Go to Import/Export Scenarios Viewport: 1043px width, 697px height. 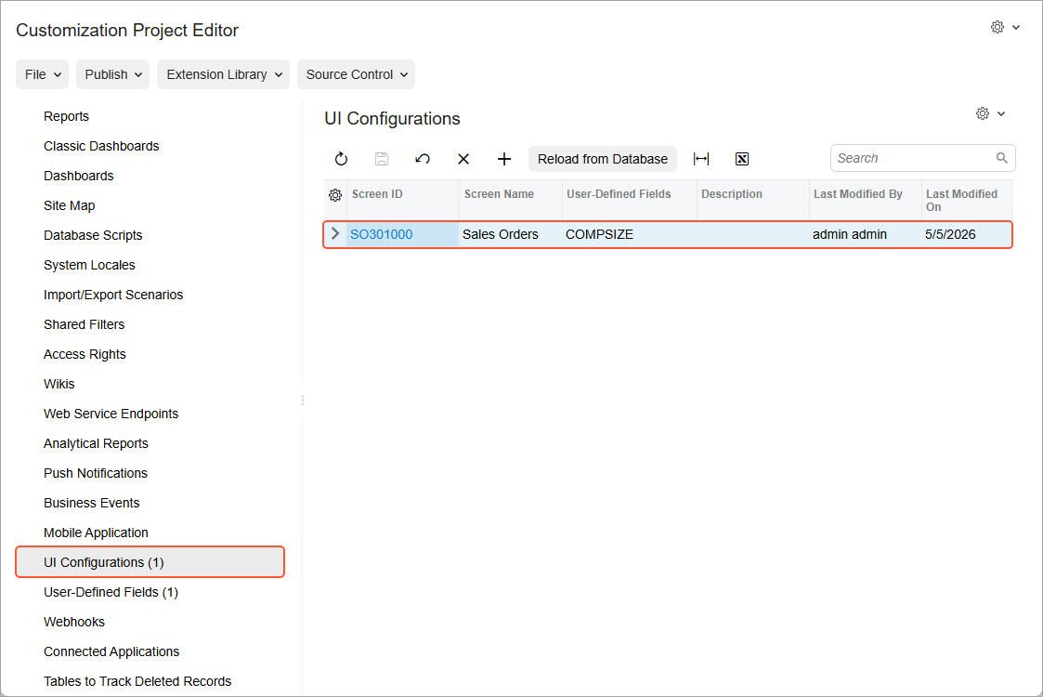113,295
